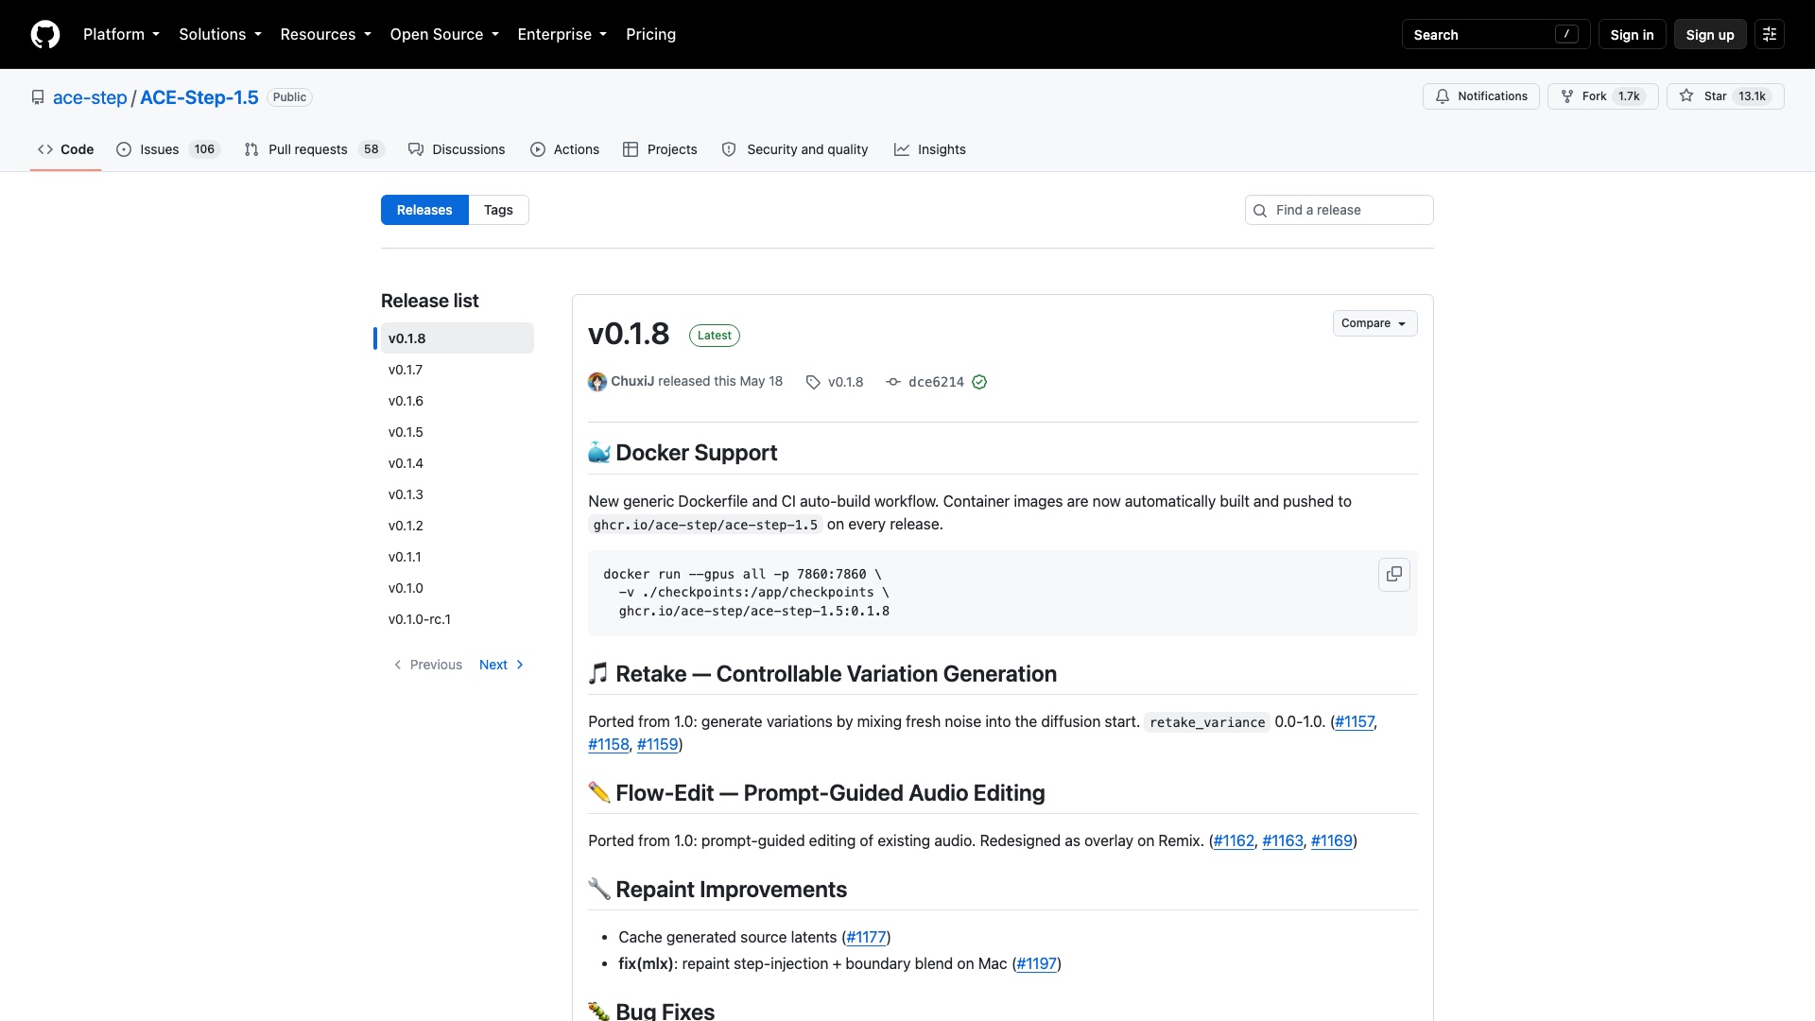
Task: Switch to the Issues tab
Action: point(167,149)
